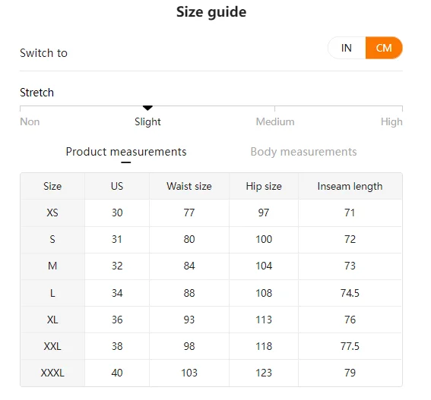Select the L size row label
This screenshot has width=431, height=400.
[52, 293]
